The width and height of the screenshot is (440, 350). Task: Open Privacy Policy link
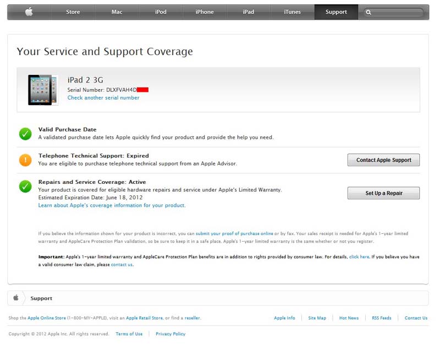pos(170,334)
